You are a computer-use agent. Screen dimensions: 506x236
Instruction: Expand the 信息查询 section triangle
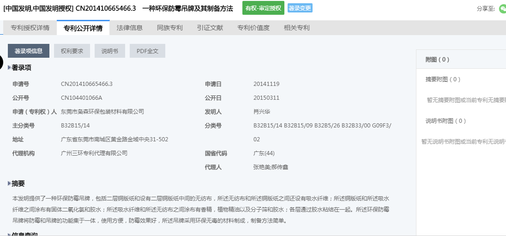click(9, 234)
